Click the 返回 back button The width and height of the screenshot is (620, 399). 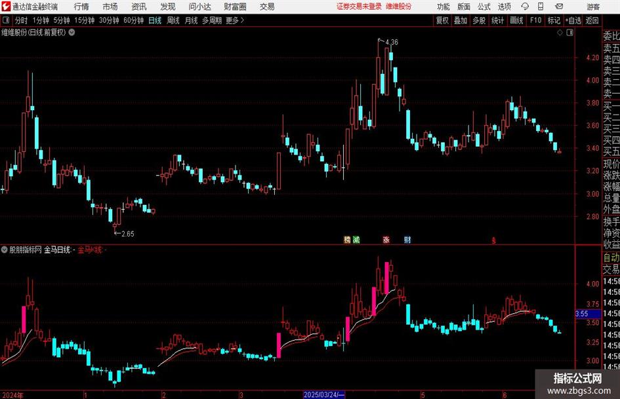click(x=592, y=20)
